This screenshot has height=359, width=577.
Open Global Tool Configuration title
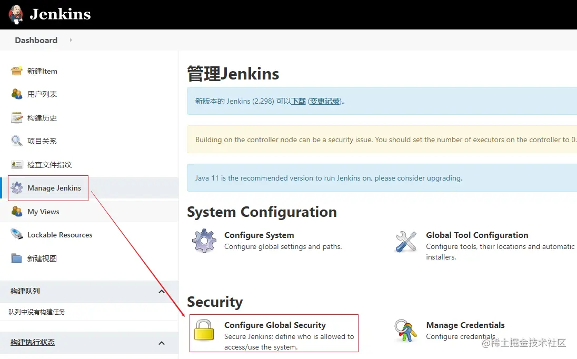coord(477,235)
